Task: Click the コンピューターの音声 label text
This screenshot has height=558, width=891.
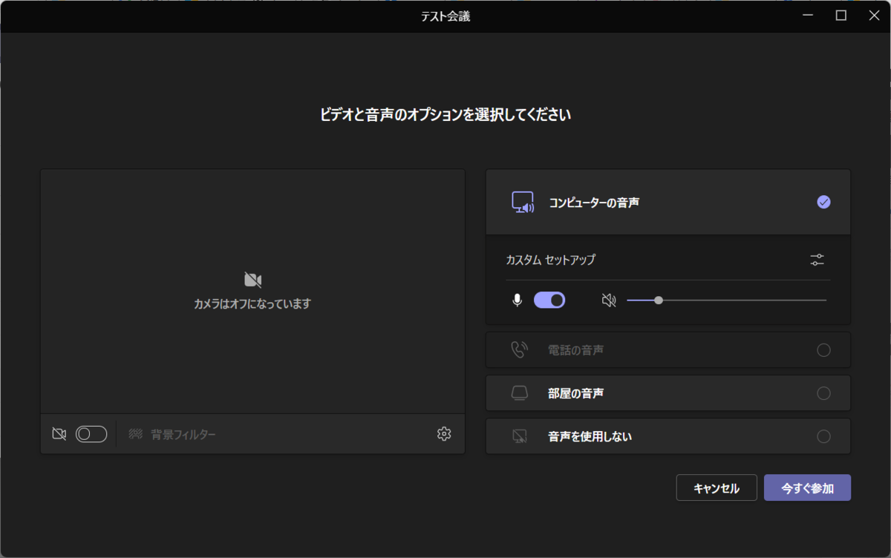Action: 594,202
